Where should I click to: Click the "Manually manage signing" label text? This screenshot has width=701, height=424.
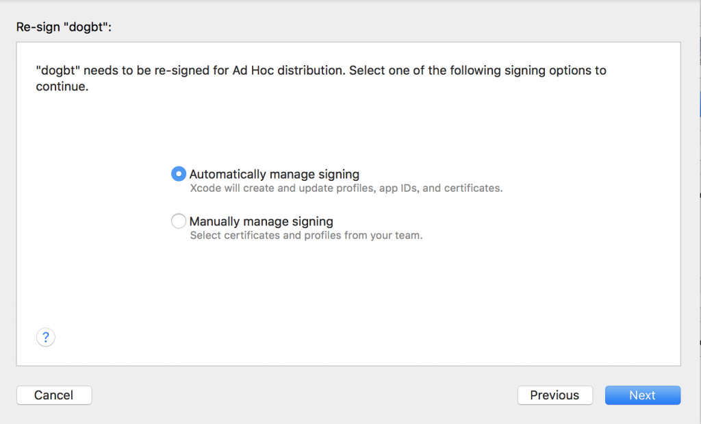[x=261, y=221]
